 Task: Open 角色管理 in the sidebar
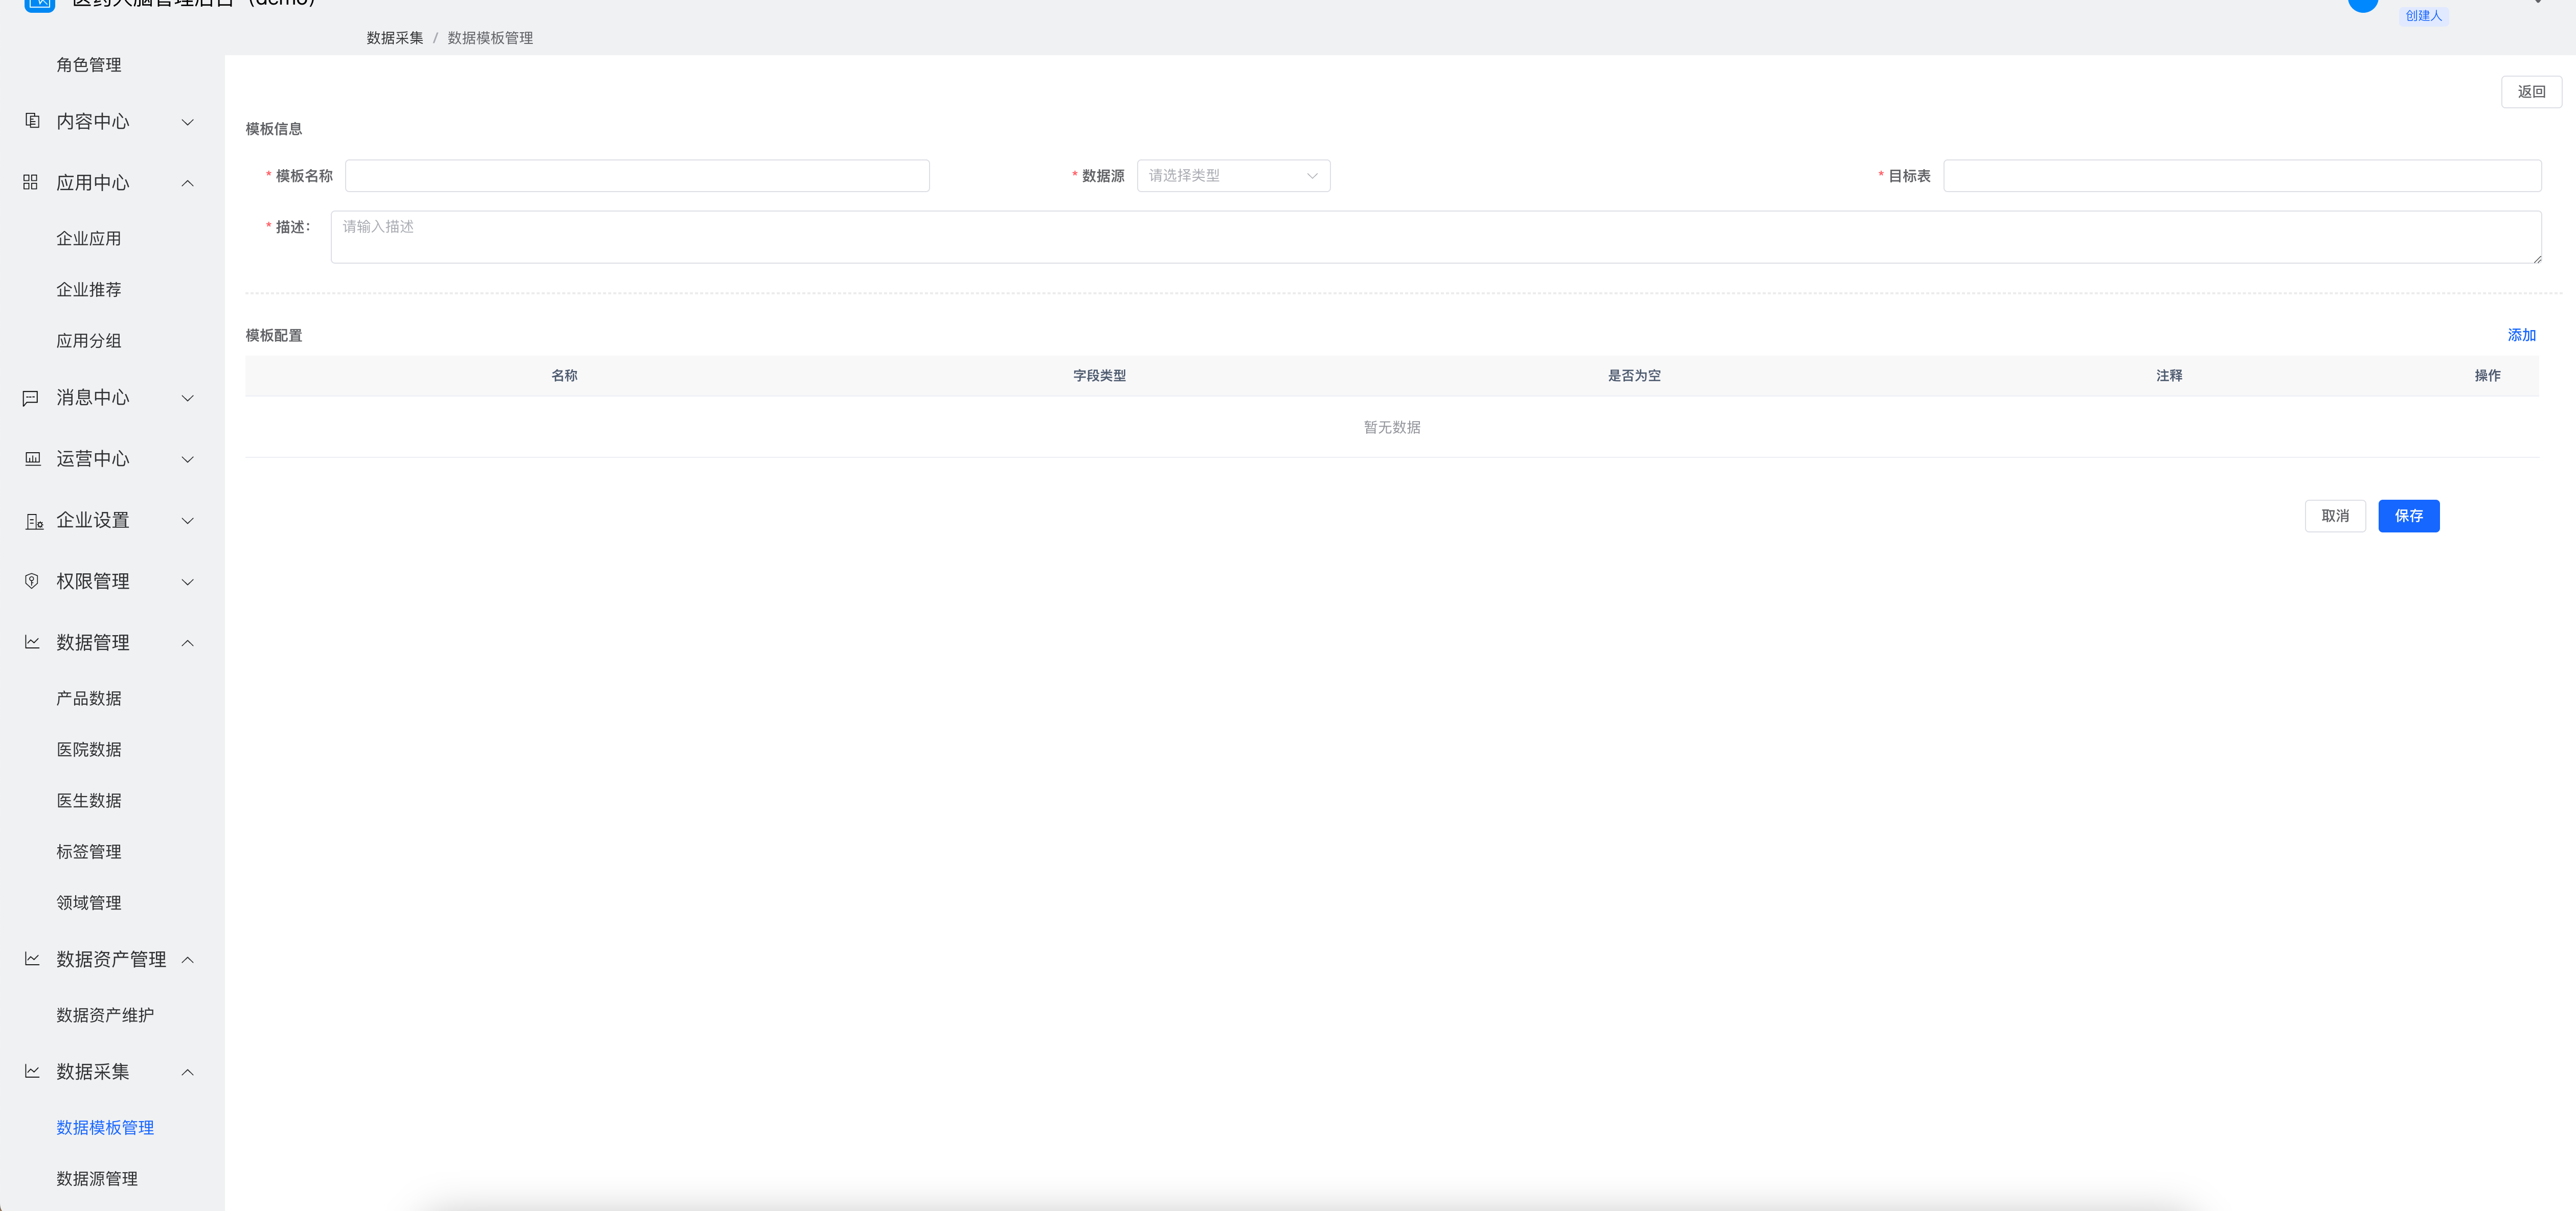pyautogui.click(x=89, y=65)
